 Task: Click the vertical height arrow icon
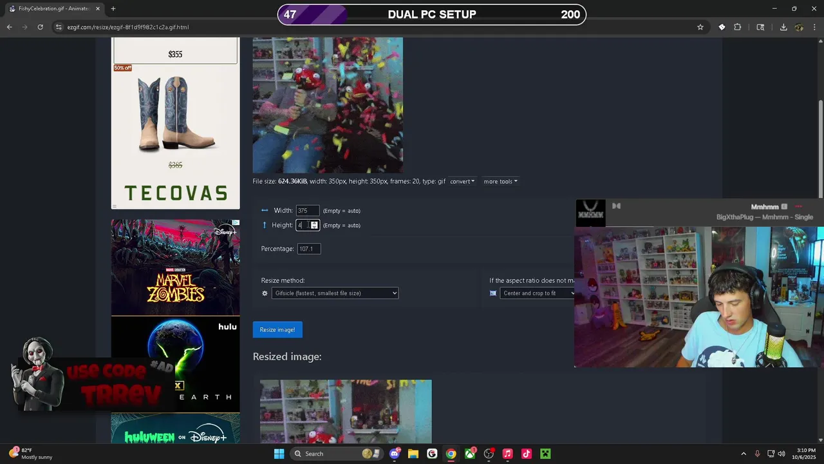[x=264, y=225]
